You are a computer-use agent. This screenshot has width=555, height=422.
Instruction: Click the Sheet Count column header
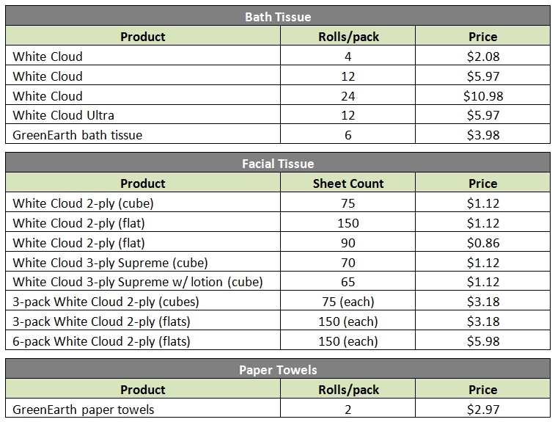[x=348, y=183]
